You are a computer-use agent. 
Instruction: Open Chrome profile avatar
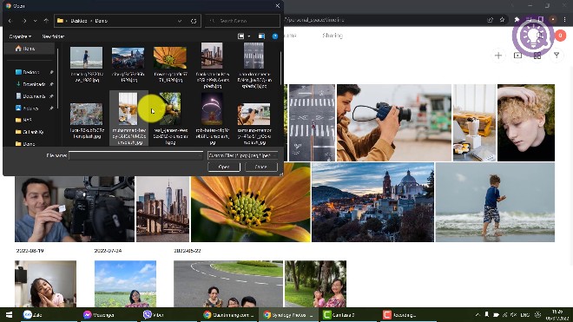pyautogui.click(x=553, y=20)
